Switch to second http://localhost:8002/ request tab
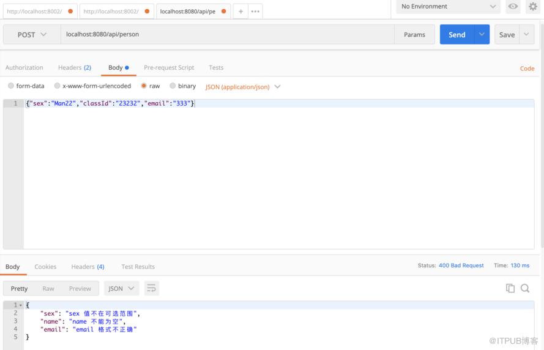This screenshot has height=350, width=544. (116, 12)
